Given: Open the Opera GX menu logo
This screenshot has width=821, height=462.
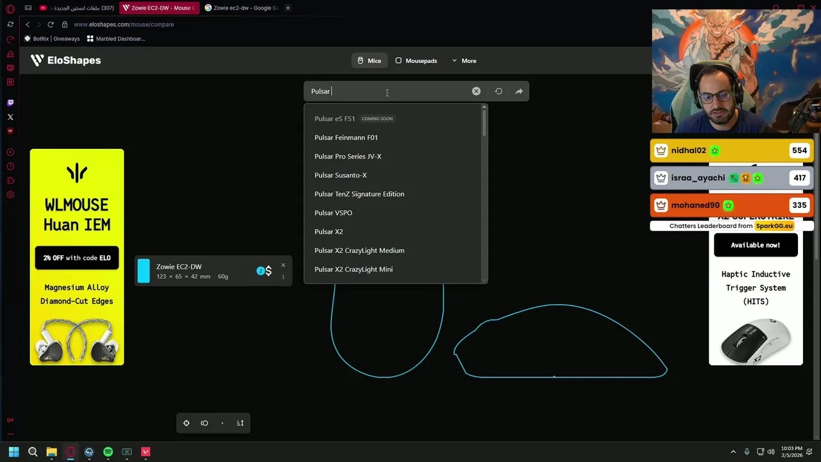Looking at the screenshot, I should (10, 8).
